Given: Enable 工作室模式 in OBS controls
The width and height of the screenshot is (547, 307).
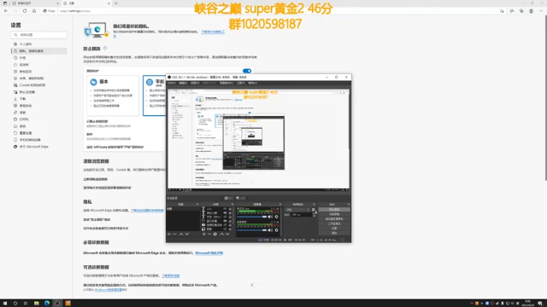Looking at the screenshot, I should tap(334, 223).
